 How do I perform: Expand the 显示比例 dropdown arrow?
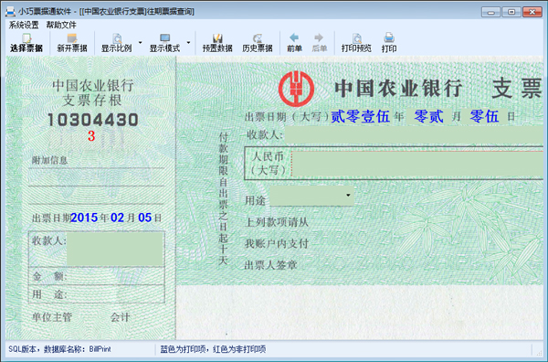pyautogui.click(x=140, y=43)
